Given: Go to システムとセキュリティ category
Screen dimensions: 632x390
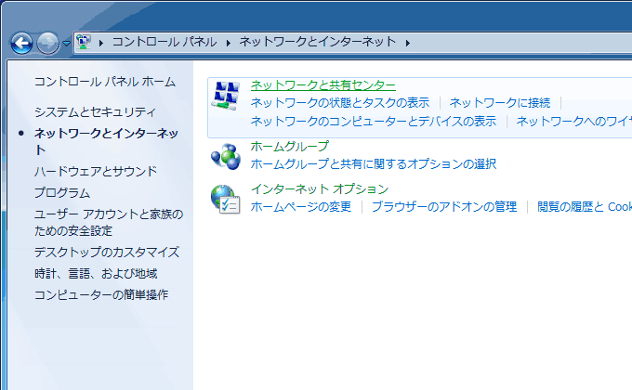Looking at the screenshot, I should 95,111.
